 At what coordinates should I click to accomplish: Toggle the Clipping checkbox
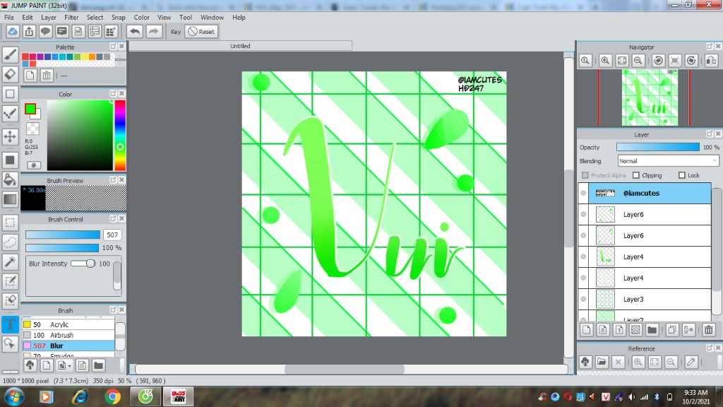636,175
